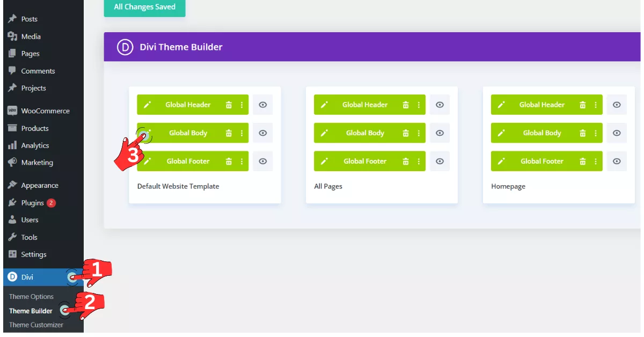
Task: Delete Global Footer in Default Website Template
Action: tap(229, 161)
